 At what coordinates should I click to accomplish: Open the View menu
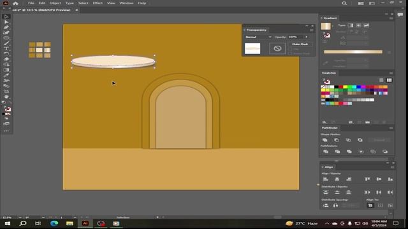pos(111,3)
